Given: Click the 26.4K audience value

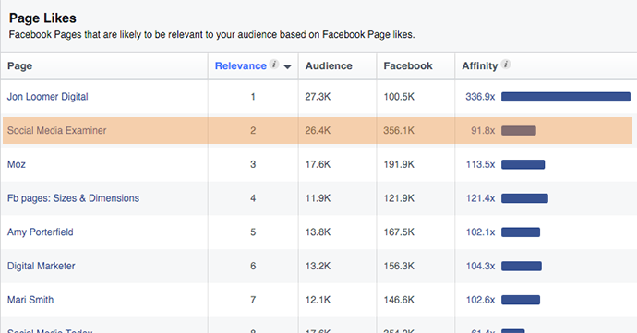Looking at the screenshot, I should pos(318,130).
